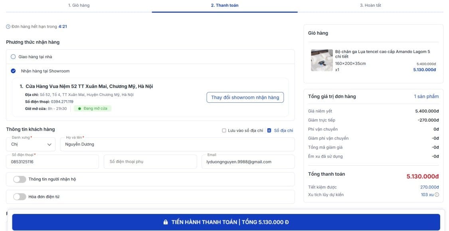Select Giao hàng tại nhà radio option
The image size is (449, 231).
[x=13, y=57]
